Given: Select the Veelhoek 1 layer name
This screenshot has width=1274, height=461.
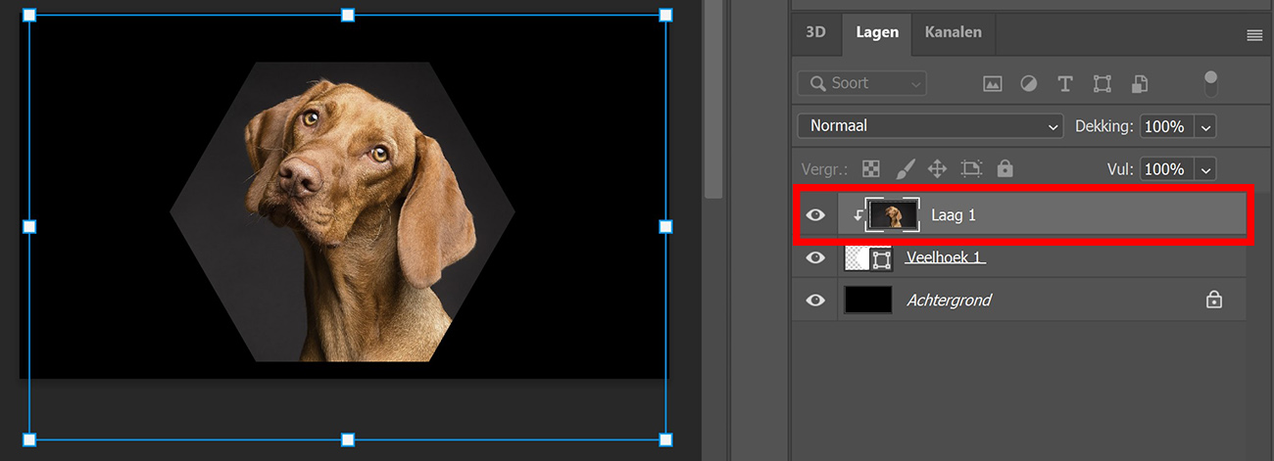Looking at the screenshot, I should 946,258.
